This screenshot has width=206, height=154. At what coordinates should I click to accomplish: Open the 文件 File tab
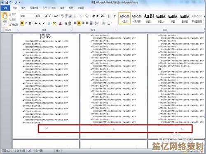[5, 8]
